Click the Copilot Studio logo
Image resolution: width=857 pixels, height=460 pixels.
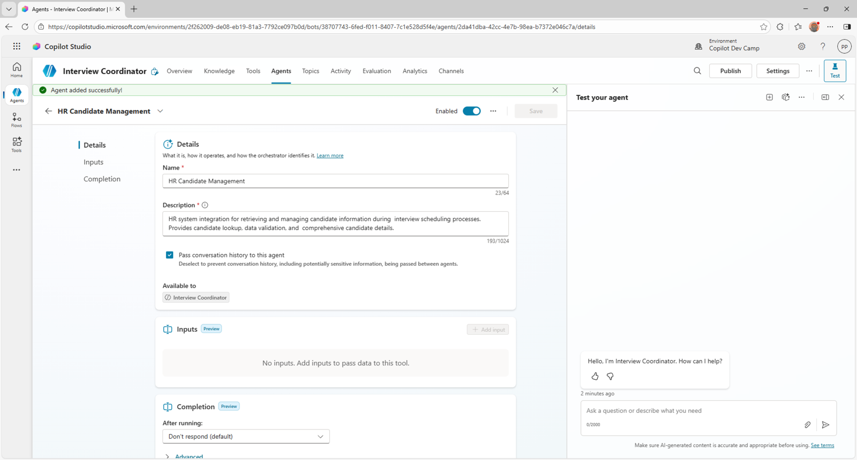[x=36, y=47]
